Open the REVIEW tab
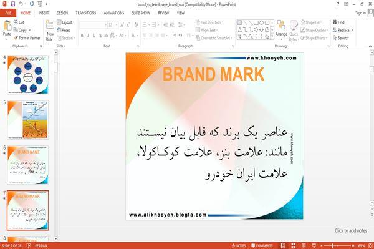This screenshot has width=374, height=249. tap(163, 13)
